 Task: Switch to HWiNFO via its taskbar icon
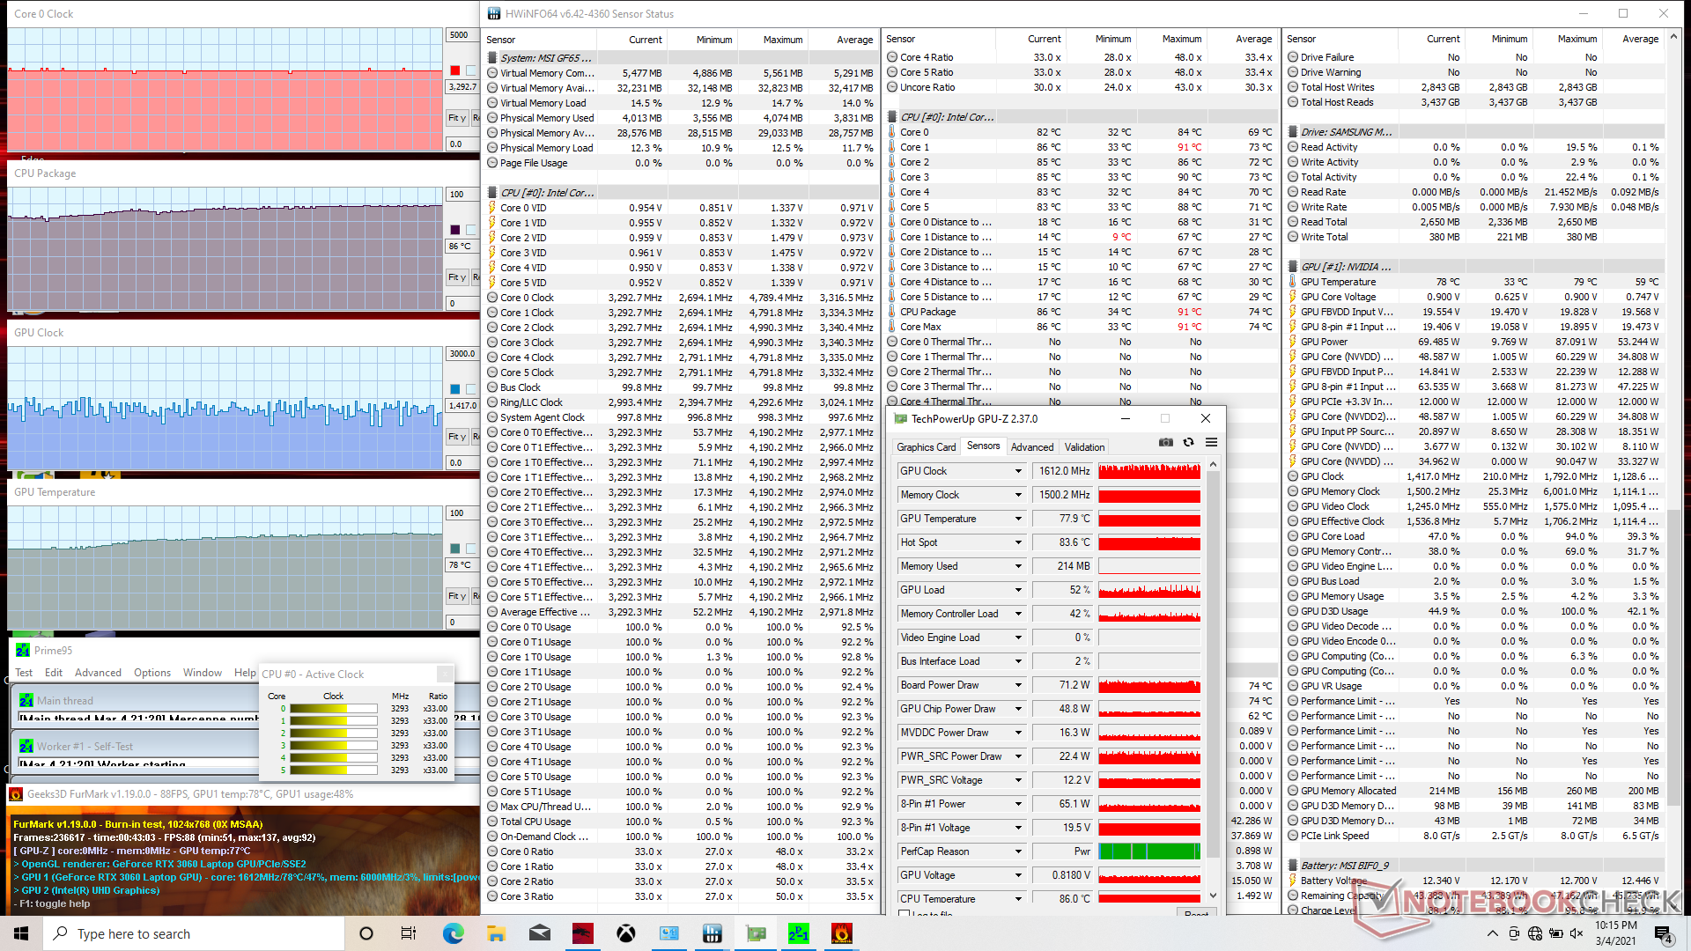coord(712,933)
